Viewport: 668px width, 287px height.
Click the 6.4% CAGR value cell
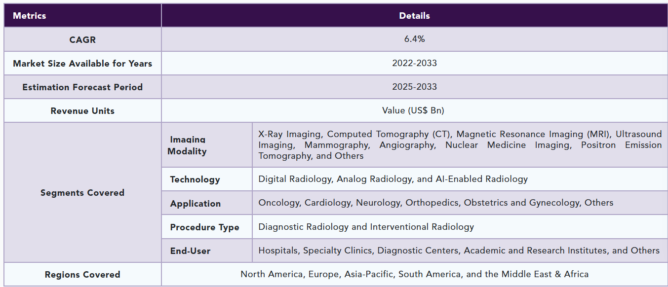(414, 39)
